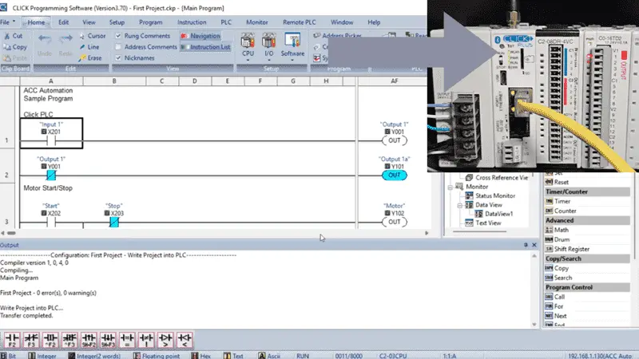639x359 pixels.
Task: Open the Help menu
Action: point(374,22)
